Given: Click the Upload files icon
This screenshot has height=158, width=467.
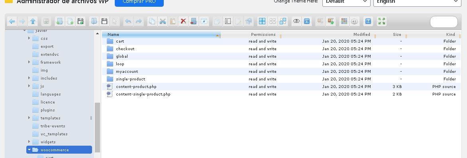Looking at the screenshot, I should 80,21.
